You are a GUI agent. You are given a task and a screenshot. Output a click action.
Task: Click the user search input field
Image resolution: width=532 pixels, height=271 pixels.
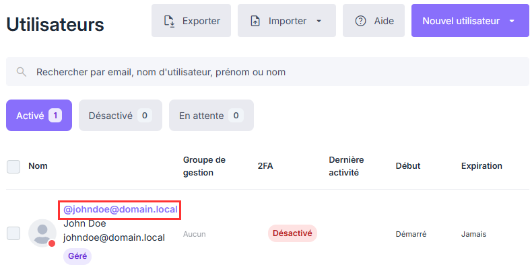point(267,72)
